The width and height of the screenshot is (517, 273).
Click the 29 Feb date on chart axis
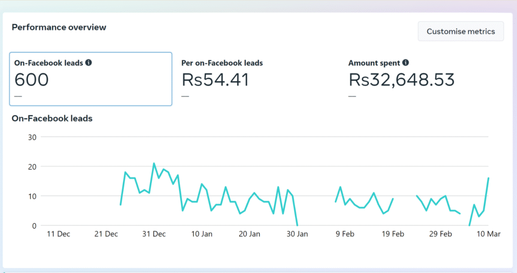coord(440,234)
